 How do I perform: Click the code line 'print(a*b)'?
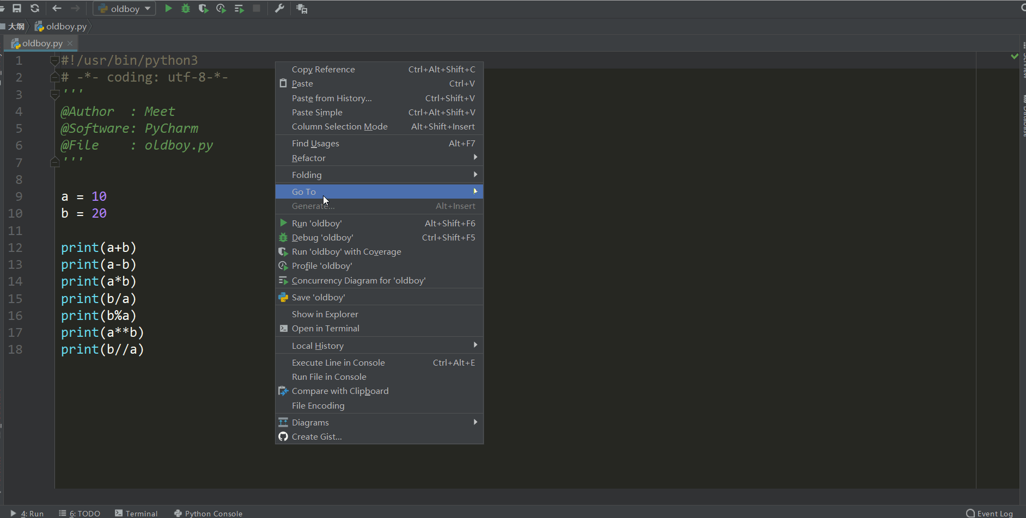coord(99,281)
